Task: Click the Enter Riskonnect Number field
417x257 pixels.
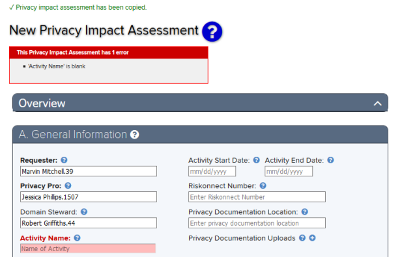Action: click(257, 196)
